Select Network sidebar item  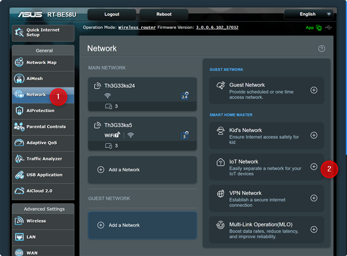coord(43,95)
